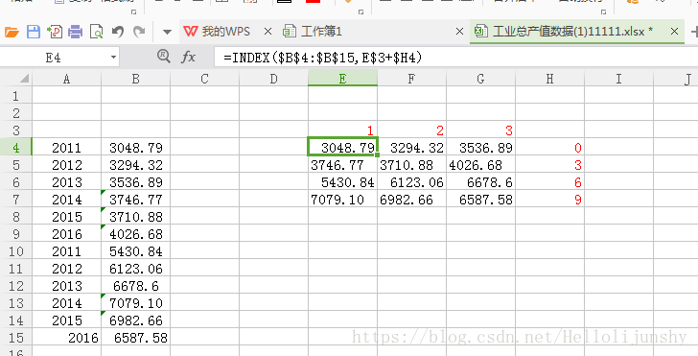Select row 4 header
Viewport: 698px width, 356px height.
pos(16,148)
